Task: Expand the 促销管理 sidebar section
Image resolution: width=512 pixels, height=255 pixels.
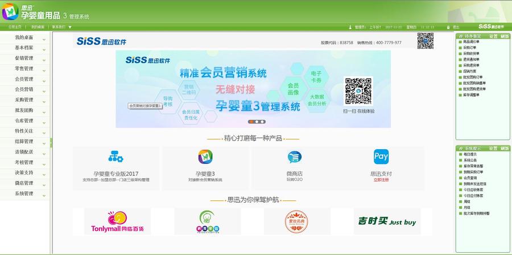Action: [24, 58]
